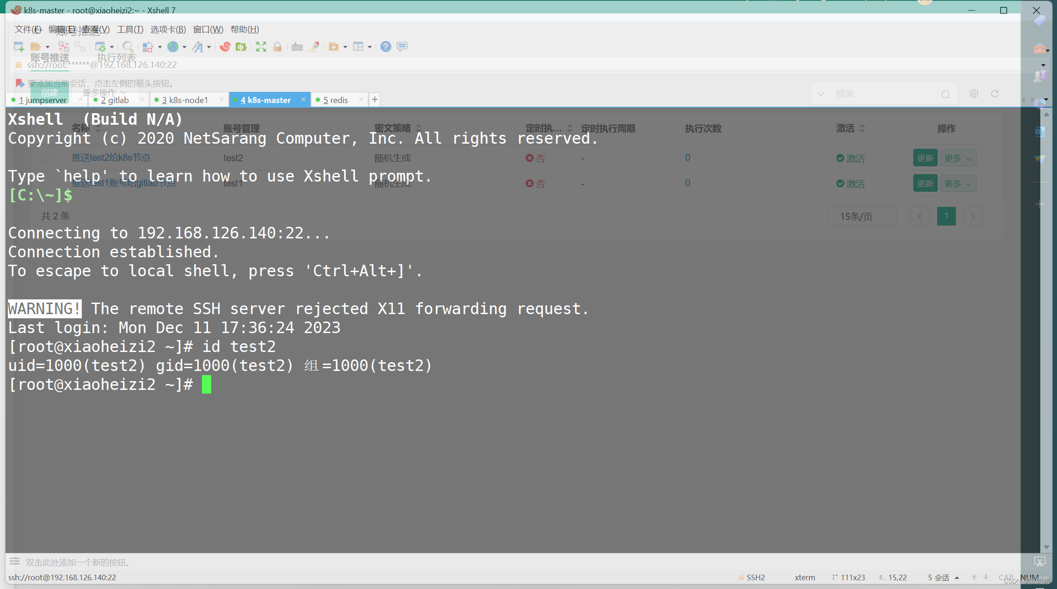This screenshot has height=589, width=1057.
Task: Switch to the 5 redis session tab
Action: (x=336, y=100)
